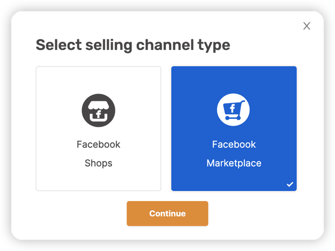Click the "f" logo inside the storefront icon
Image resolution: width=335 pixels, height=251 pixels.
[x=98, y=114]
